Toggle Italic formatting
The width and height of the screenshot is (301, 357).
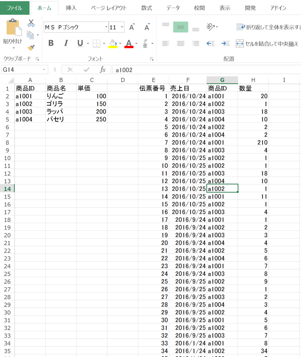66,43
